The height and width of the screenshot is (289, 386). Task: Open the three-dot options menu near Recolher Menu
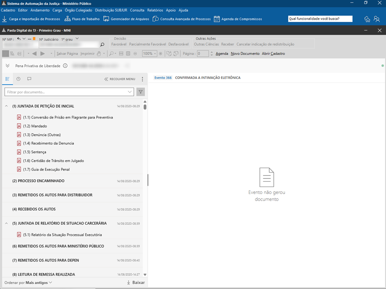tap(142, 79)
